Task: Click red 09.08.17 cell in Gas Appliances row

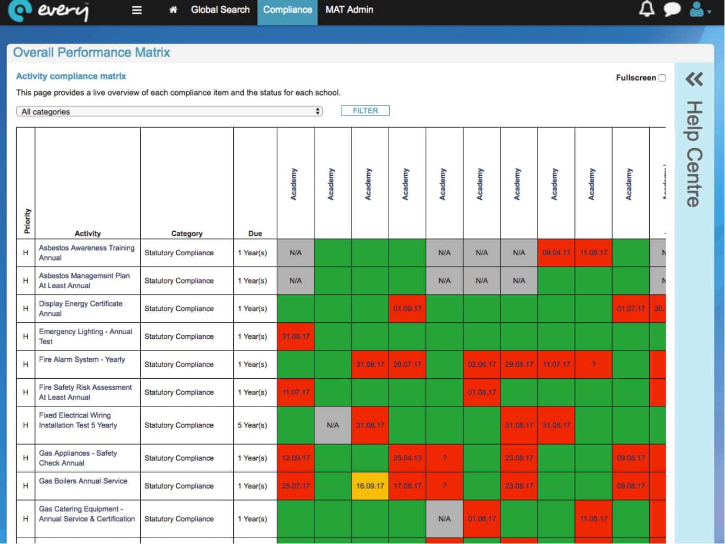Action: [x=630, y=458]
